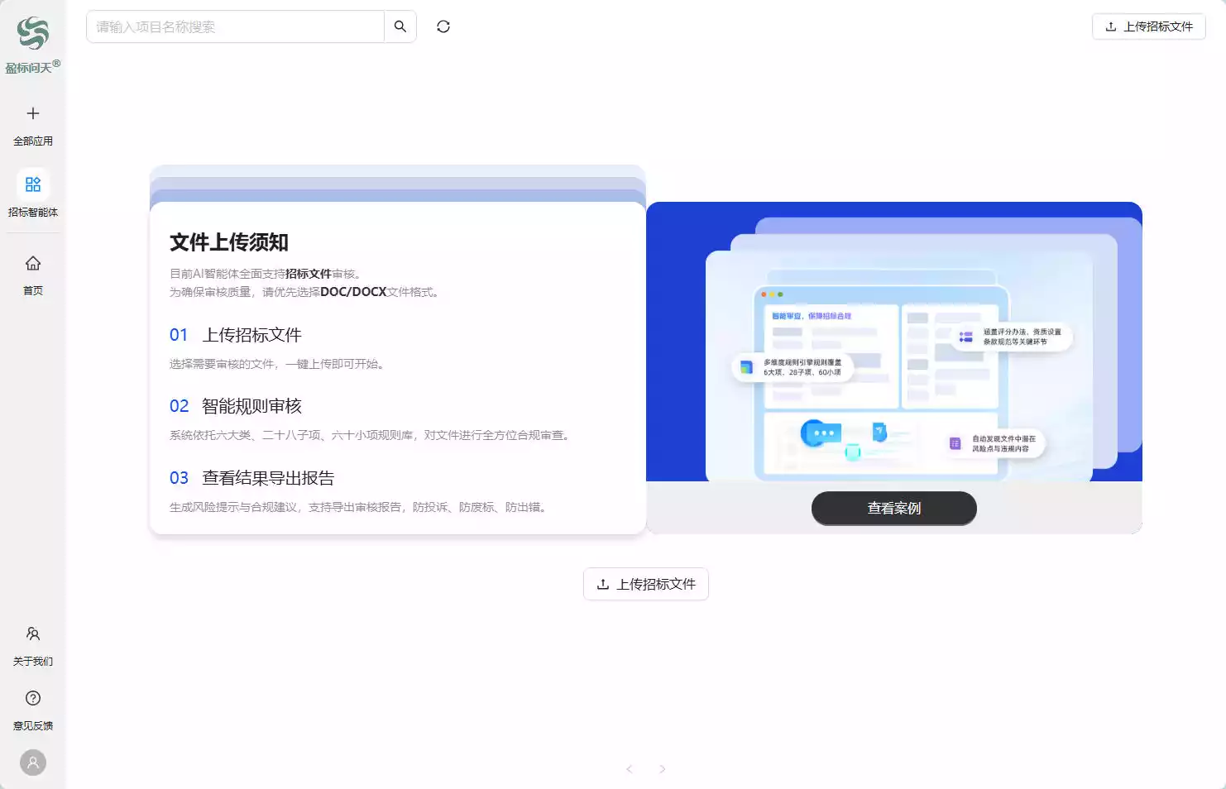Go to 首页 home icon
Screen dimensions: 1226x789
point(33,263)
